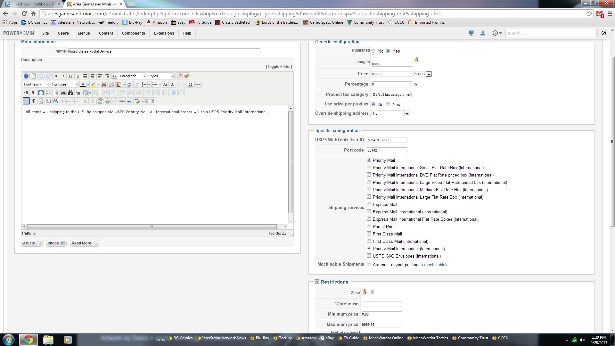Viewport: 615px width, 346px height.
Task: Insert special character with omega icon
Action: pyautogui.click(x=191, y=84)
